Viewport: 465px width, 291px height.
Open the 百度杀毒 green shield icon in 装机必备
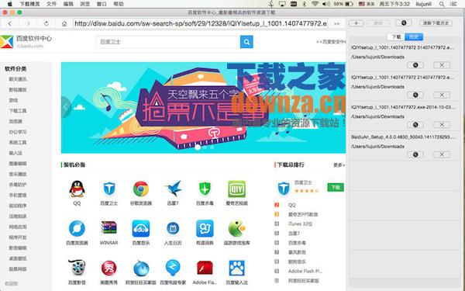[x=205, y=189]
